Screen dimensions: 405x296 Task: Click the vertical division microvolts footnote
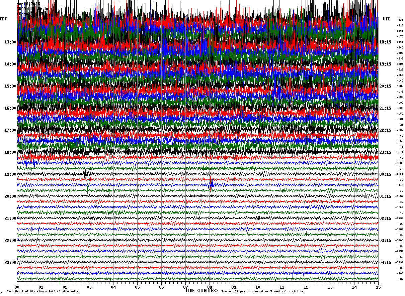[43, 291]
